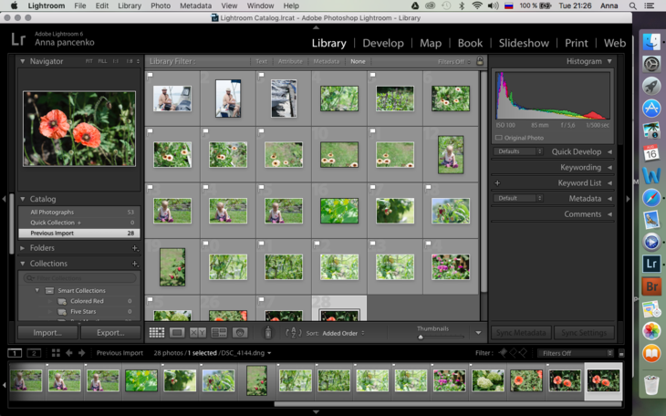Click the filmstrip horizontal scrollbar
Screen dimensions: 666x416
[448, 404]
